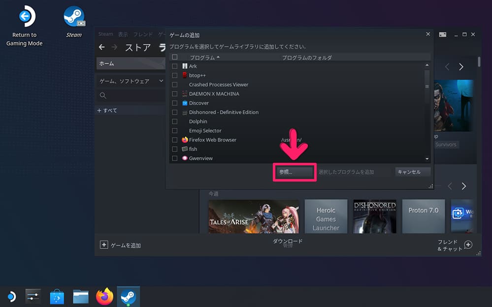The width and height of the screenshot is (492, 307).
Task: Check the Emoji Selector checkbox
Action: 175,130
